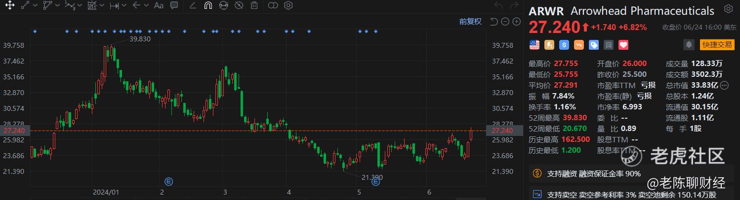The height and width of the screenshot is (200, 740).
Task: Click the more icon beside 33.83亿
Action: tap(724, 85)
